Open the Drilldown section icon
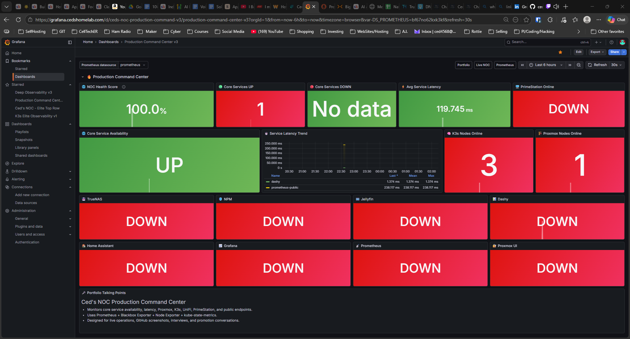Viewport: 630px width, 339px height. (x=7, y=171)
